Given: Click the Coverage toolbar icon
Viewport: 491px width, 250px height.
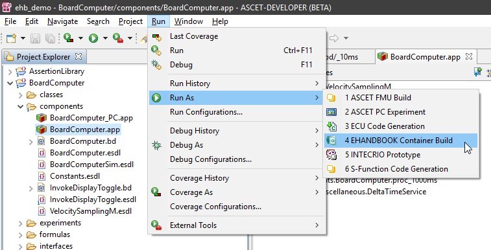Looking at the screenshot, I should [68, 38].
